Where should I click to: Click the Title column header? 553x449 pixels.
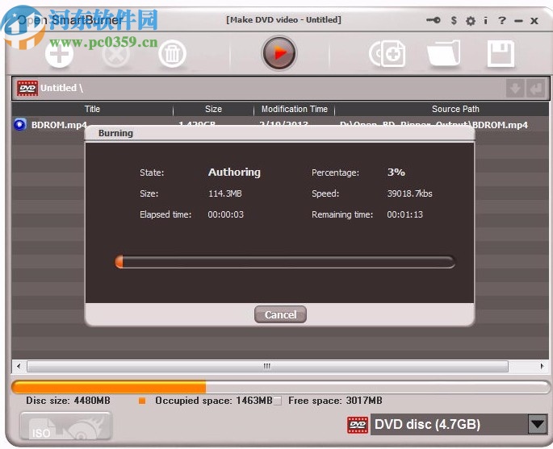click(x=92, y=109)
